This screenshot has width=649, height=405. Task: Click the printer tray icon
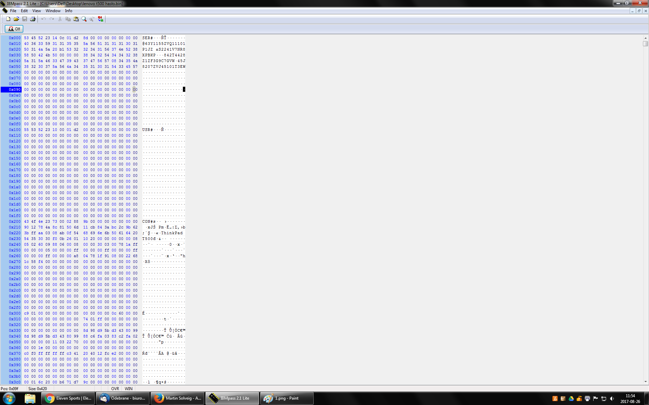(x=587, y=399)
